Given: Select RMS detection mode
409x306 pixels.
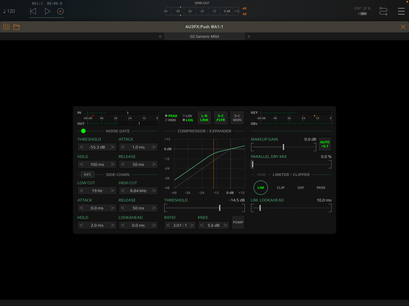Looking at the screenshot, I should 171,120.
